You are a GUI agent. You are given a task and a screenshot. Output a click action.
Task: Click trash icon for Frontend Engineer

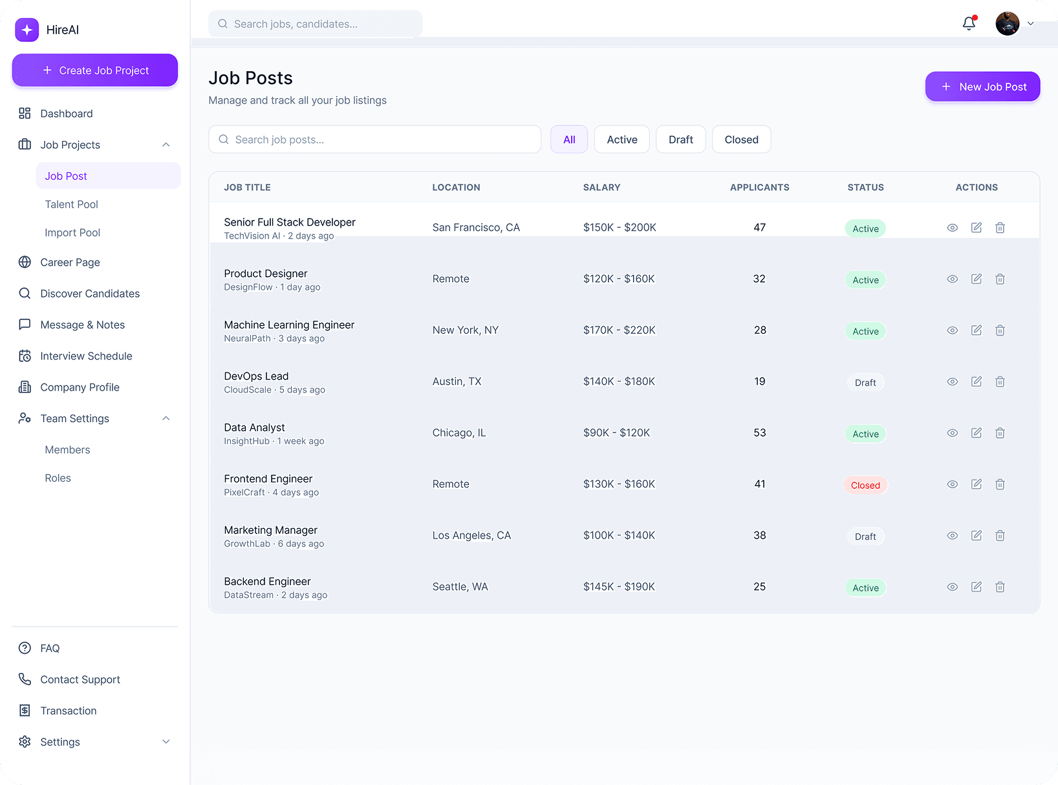click(1000, 484)
